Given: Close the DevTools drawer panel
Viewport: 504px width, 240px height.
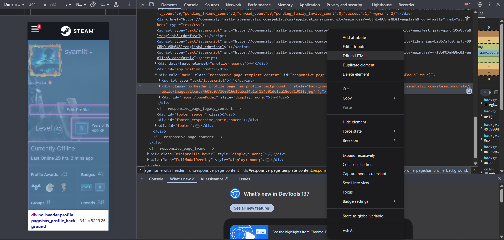Looking at the screenshot, I should [x=499, y=179].
